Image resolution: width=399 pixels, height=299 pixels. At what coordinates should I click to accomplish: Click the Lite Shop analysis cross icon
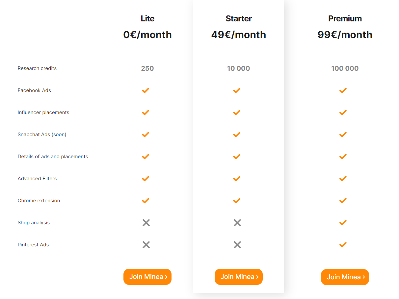[146, 223]
